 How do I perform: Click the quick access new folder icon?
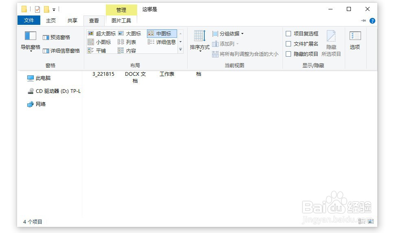[x=46, y=9]
